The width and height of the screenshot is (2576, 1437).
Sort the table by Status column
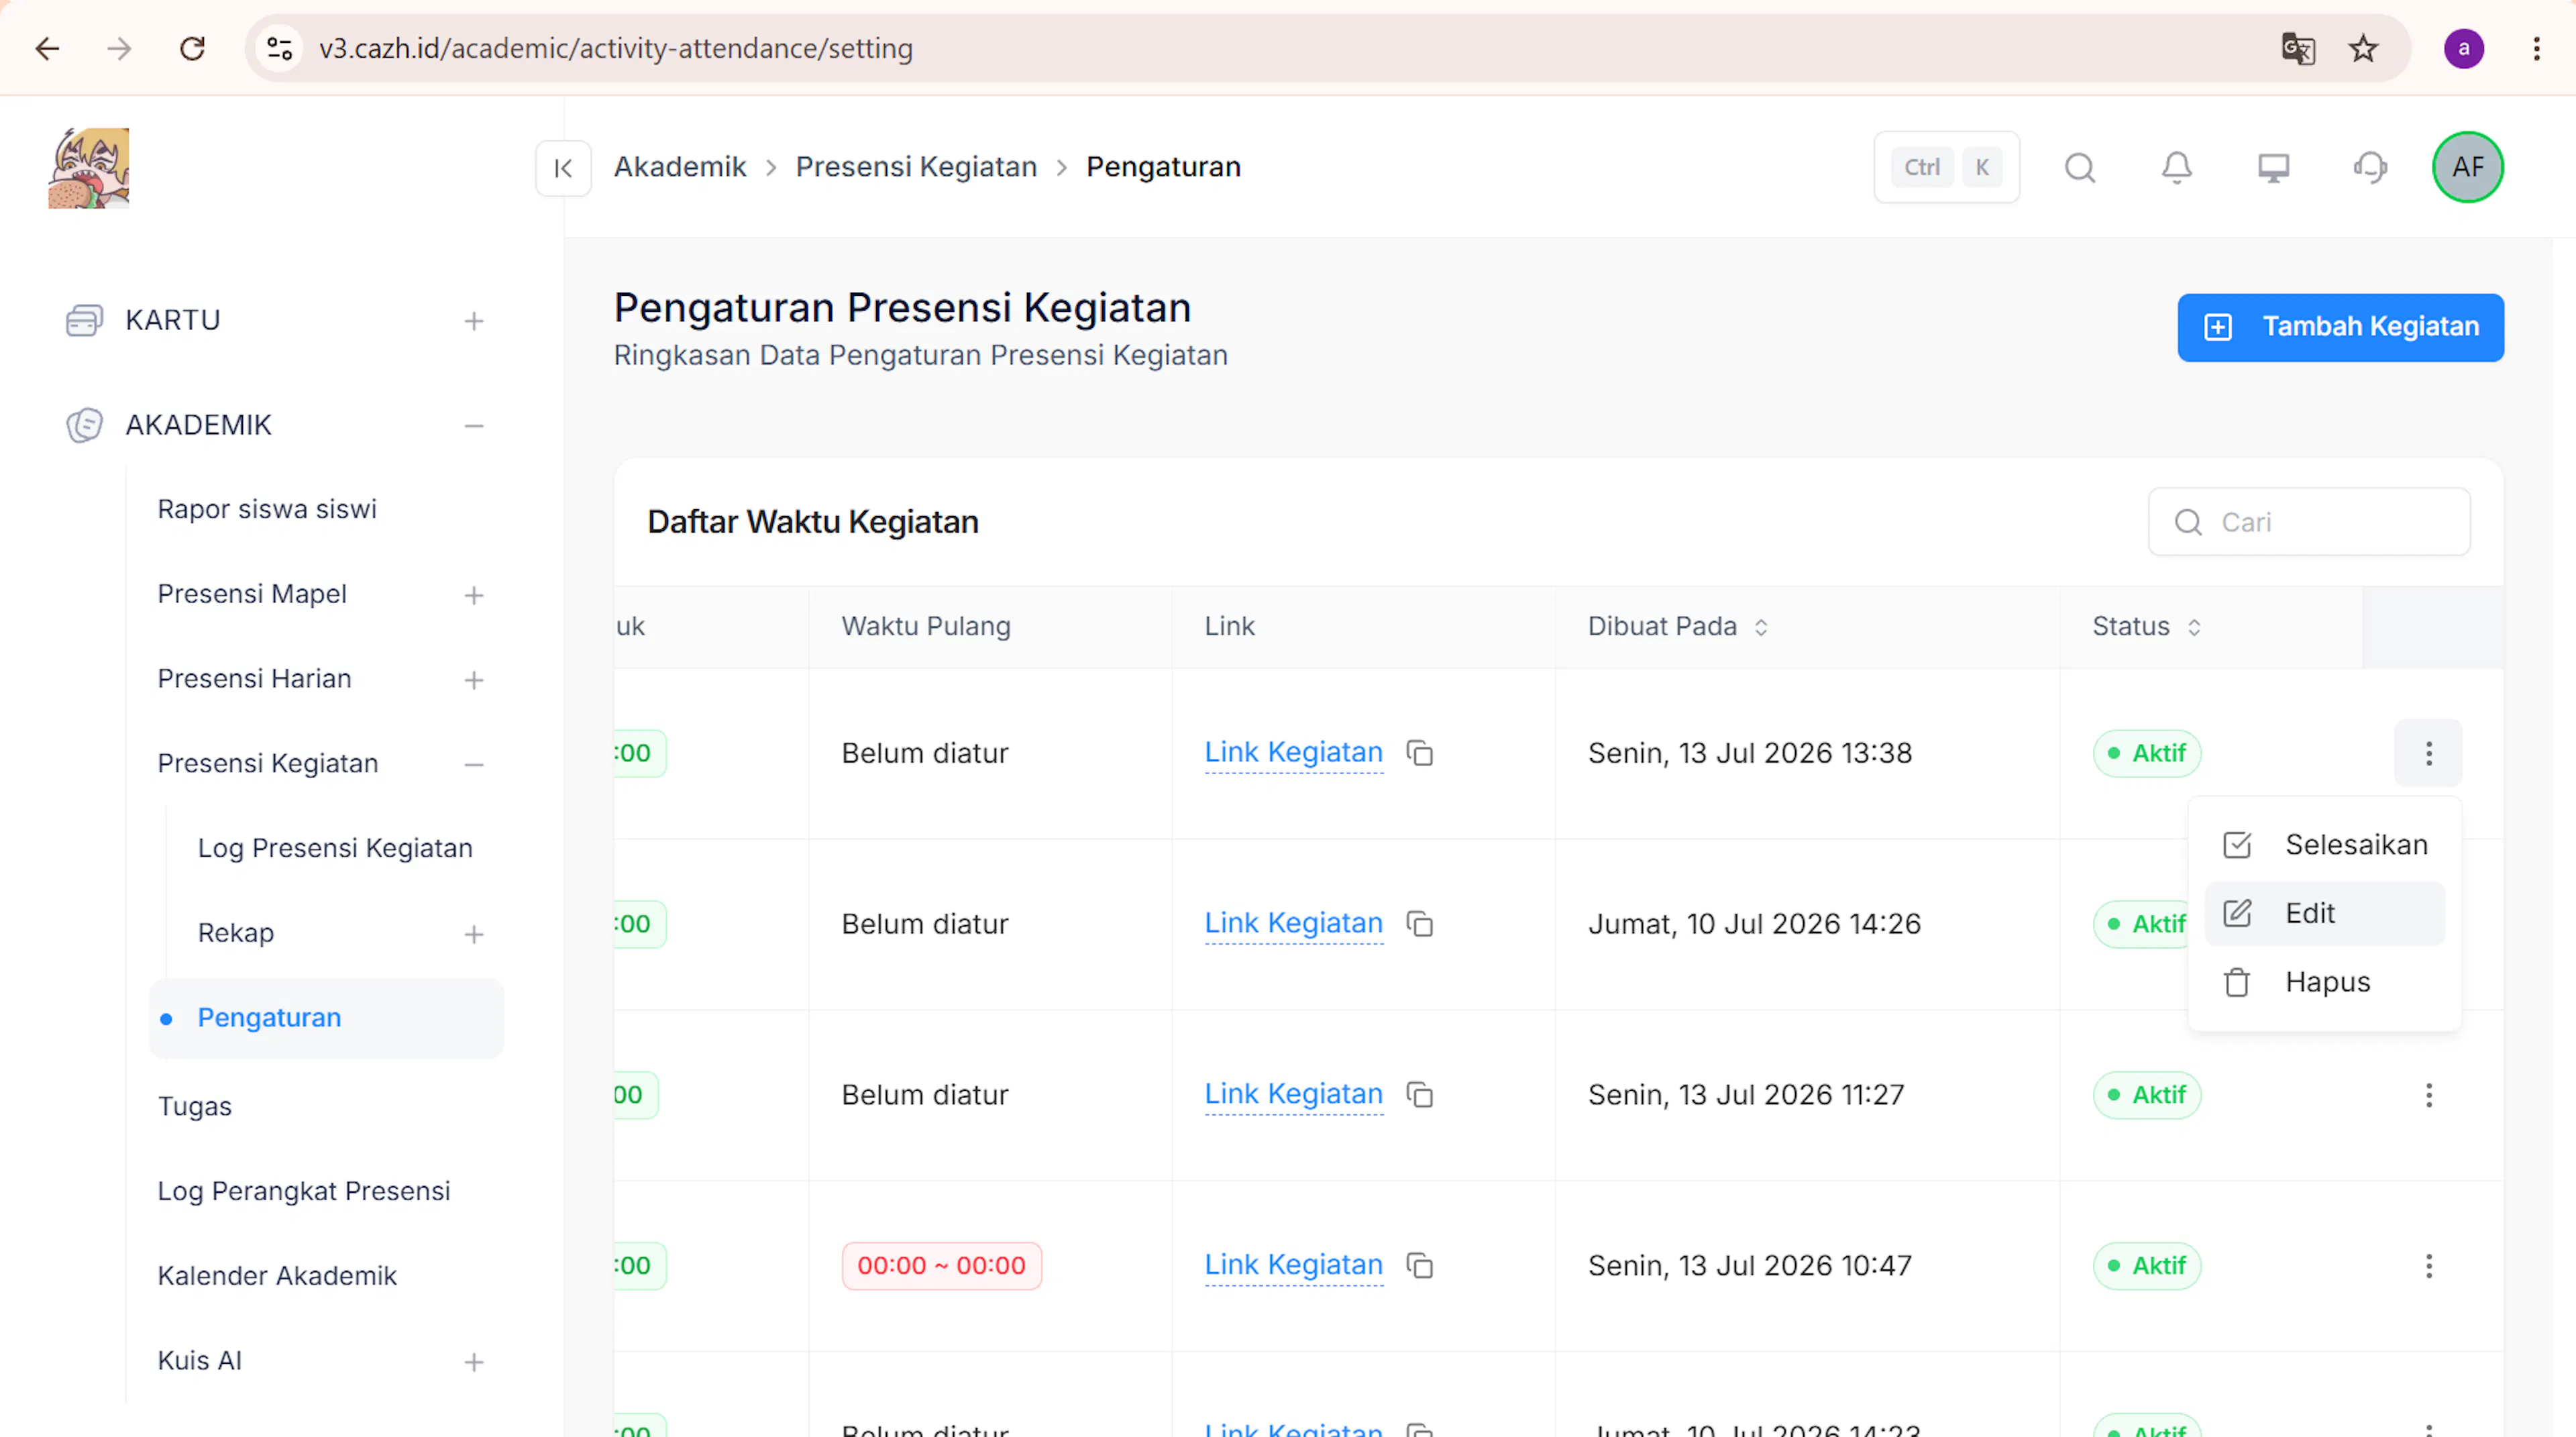pos(2194,627)
